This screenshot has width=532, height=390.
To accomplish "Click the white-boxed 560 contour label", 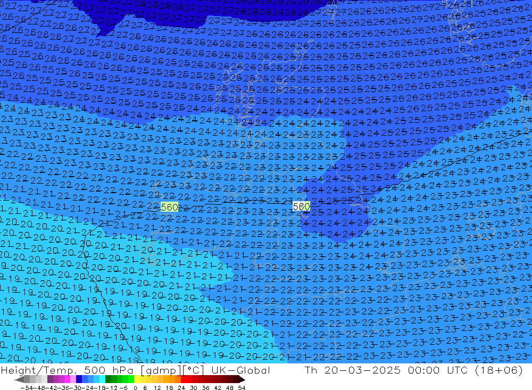I will click(x=301, y=206).
